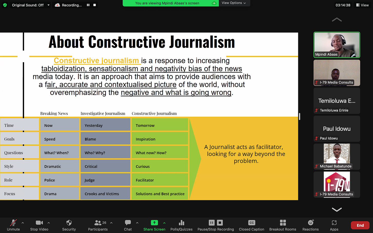Screen dimensions: 373x233
Task: Click the 'Dramatic' table cell
Action: click(x=59, y=166)
